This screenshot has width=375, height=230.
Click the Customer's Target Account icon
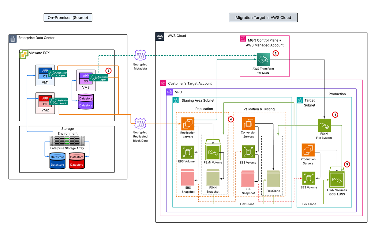(x=163, y=83)
